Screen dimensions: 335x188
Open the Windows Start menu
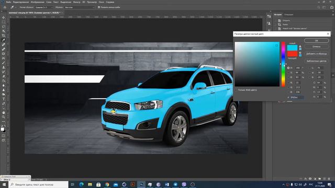(x=4, y=184)
